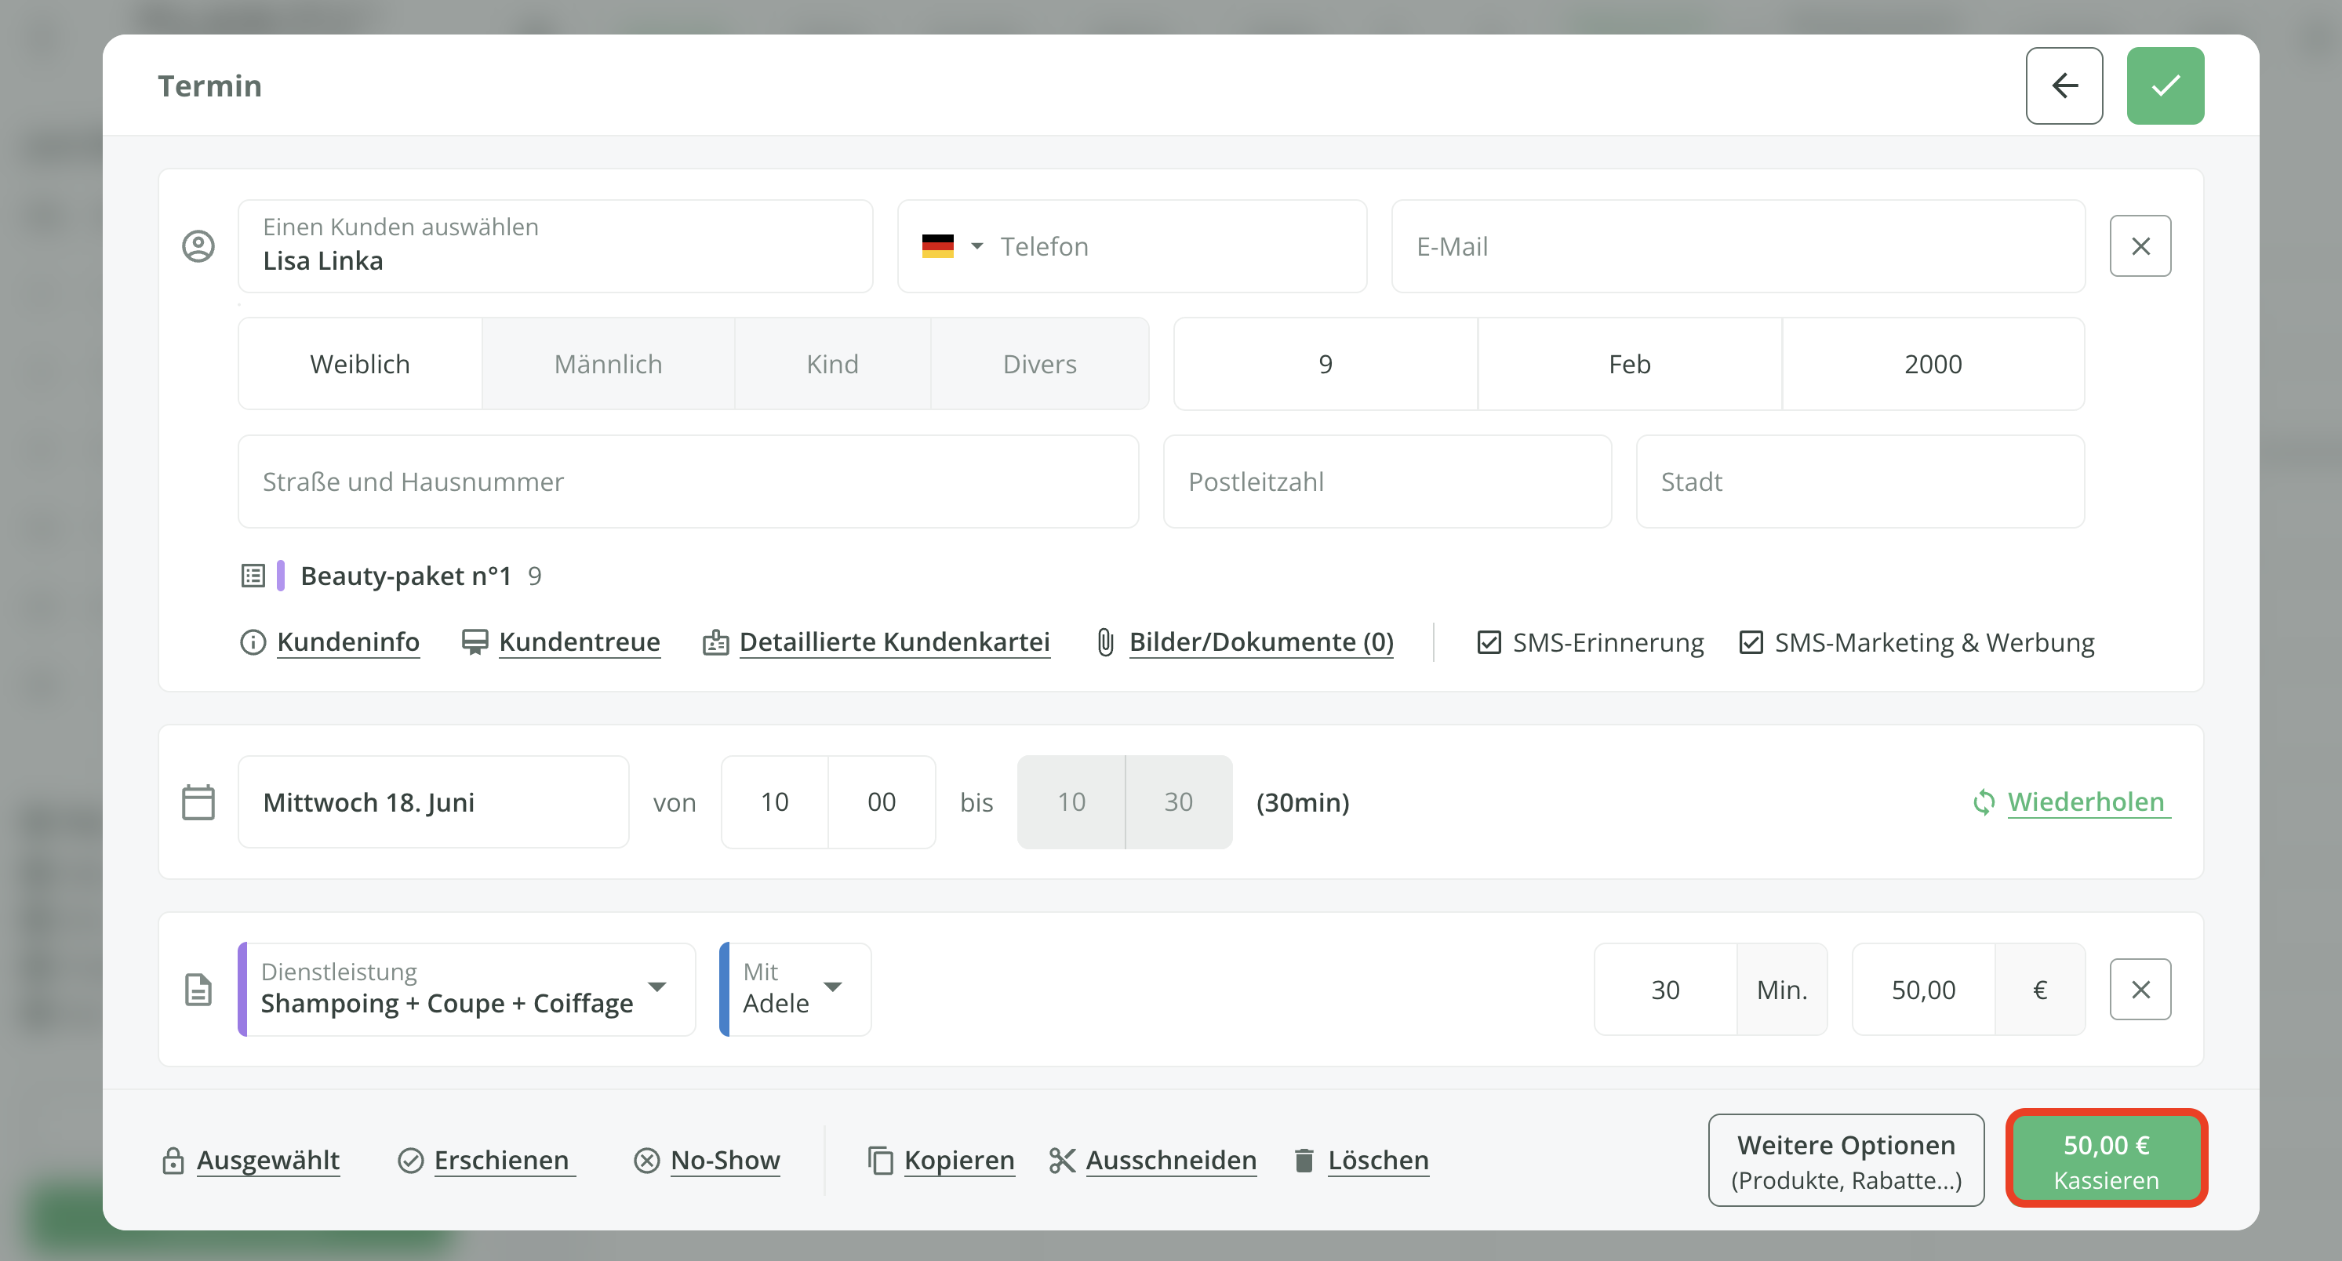Open the Mit Adele staff dropdown

tap(835, 989)
